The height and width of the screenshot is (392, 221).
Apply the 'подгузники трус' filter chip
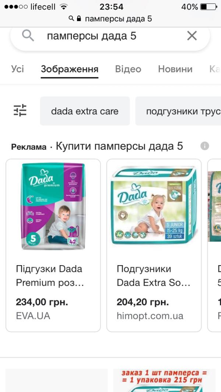178,111
